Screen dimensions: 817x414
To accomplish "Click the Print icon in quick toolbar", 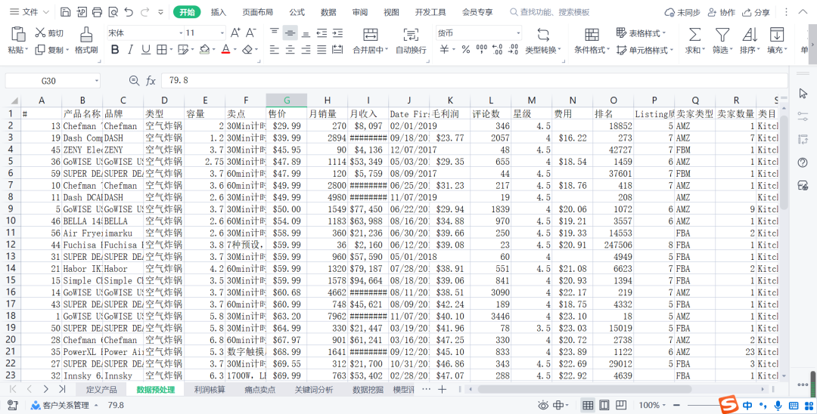I will [97, 12].
